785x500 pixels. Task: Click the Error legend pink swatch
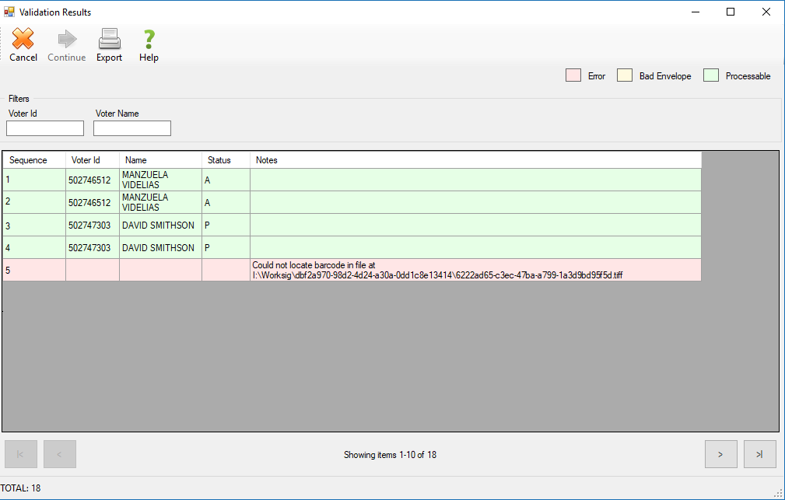(573, 75)
